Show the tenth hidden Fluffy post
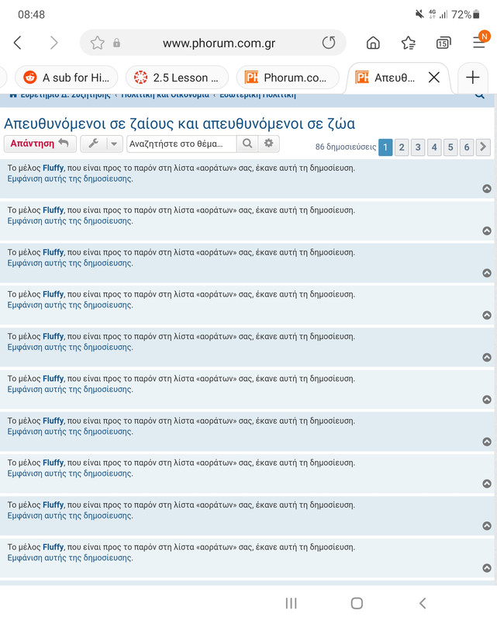The height and width of the screenshot is (621, 497). point(70,557)
